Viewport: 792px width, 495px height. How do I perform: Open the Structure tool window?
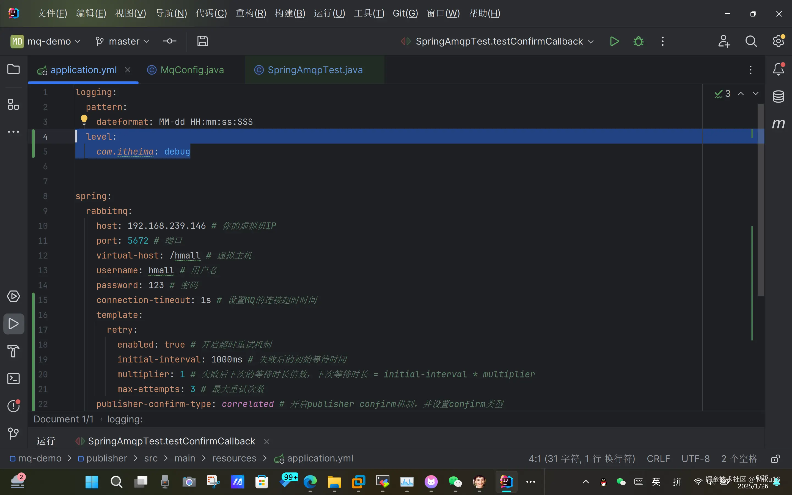pyautogui.click(x=13, y=105)
